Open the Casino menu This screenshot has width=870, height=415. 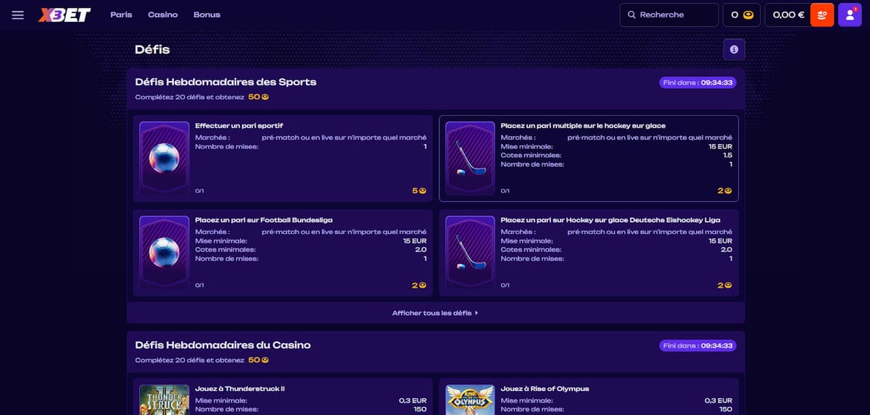(x=162, y=14)
